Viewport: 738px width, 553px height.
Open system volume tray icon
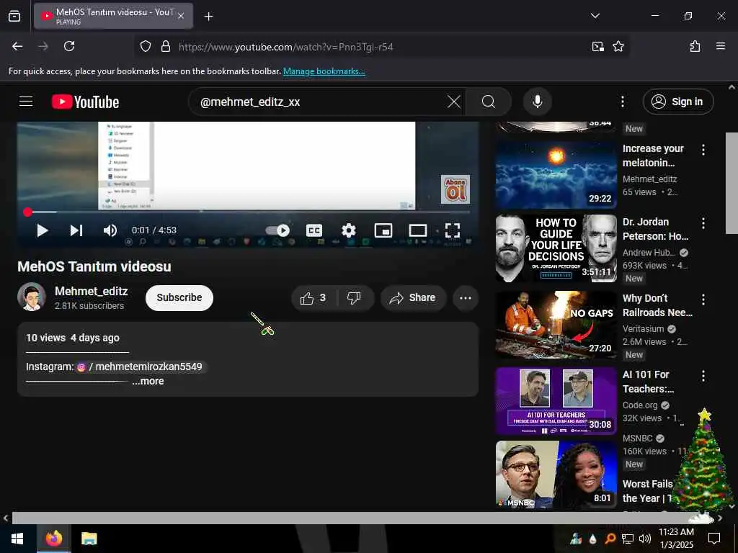645,539
